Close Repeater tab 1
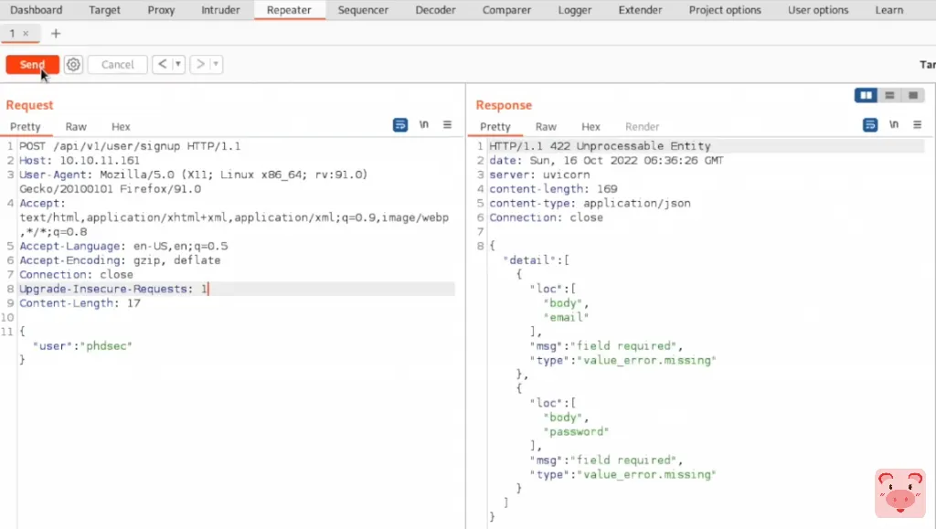The width and height of the screenshot is (936, 529). 26,34
